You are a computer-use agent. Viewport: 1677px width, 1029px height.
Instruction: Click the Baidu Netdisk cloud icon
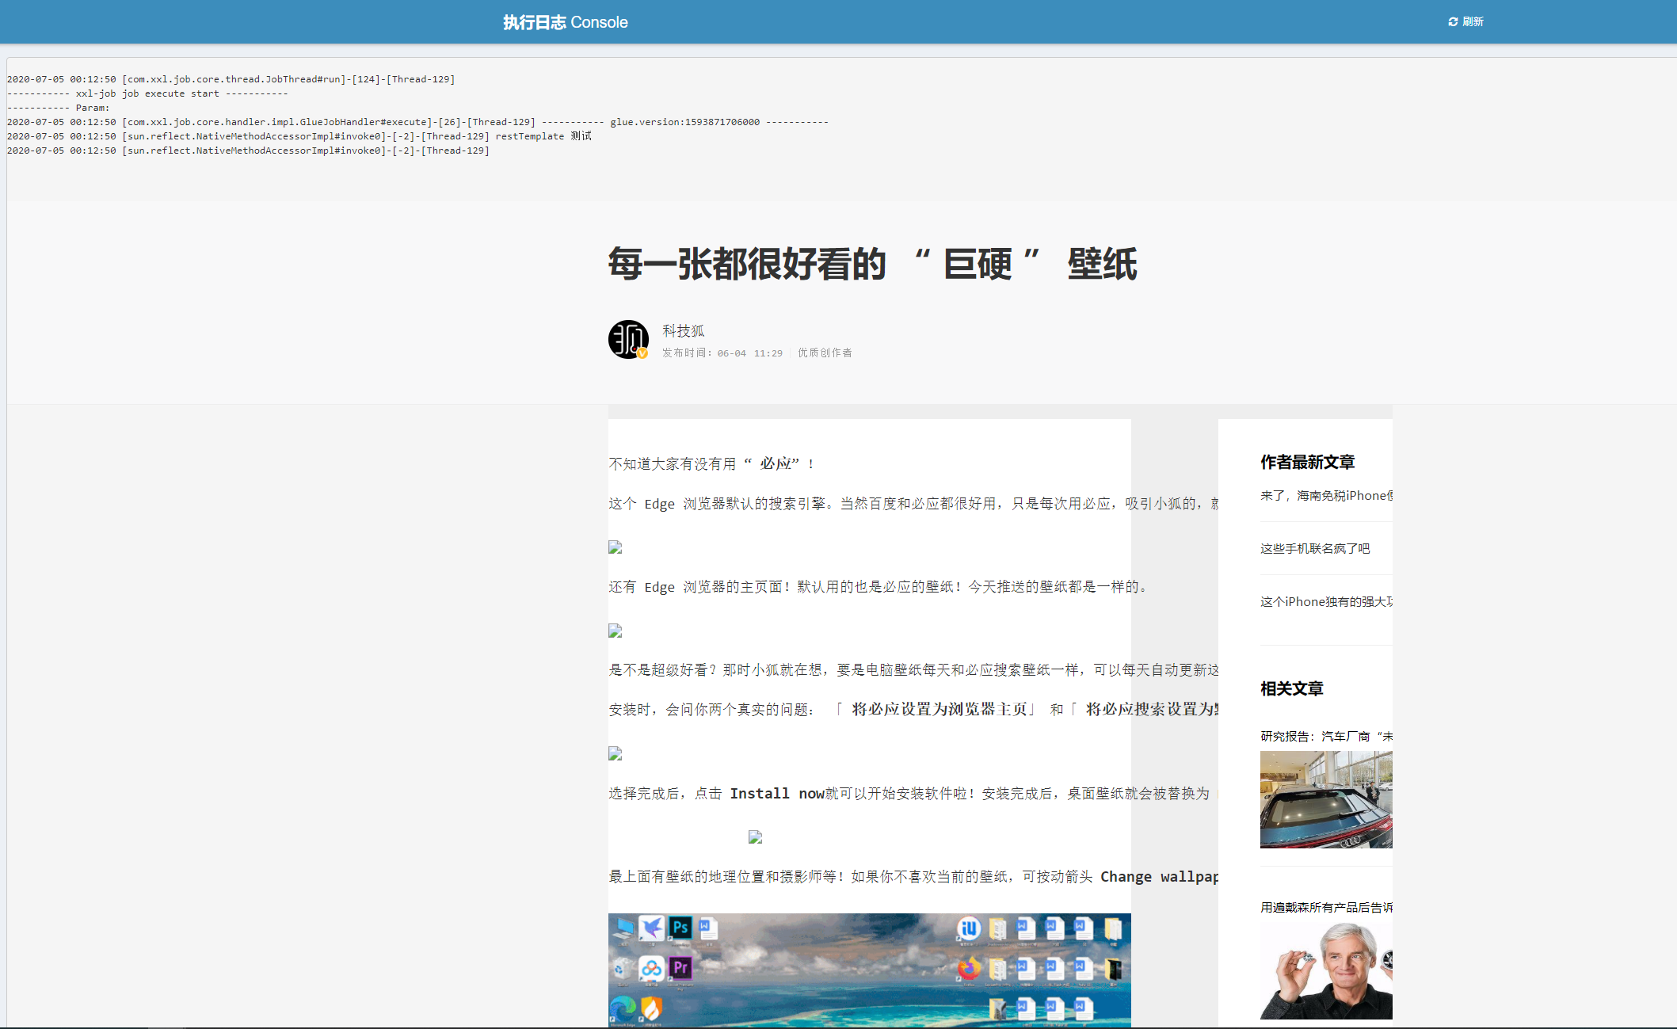651,967
